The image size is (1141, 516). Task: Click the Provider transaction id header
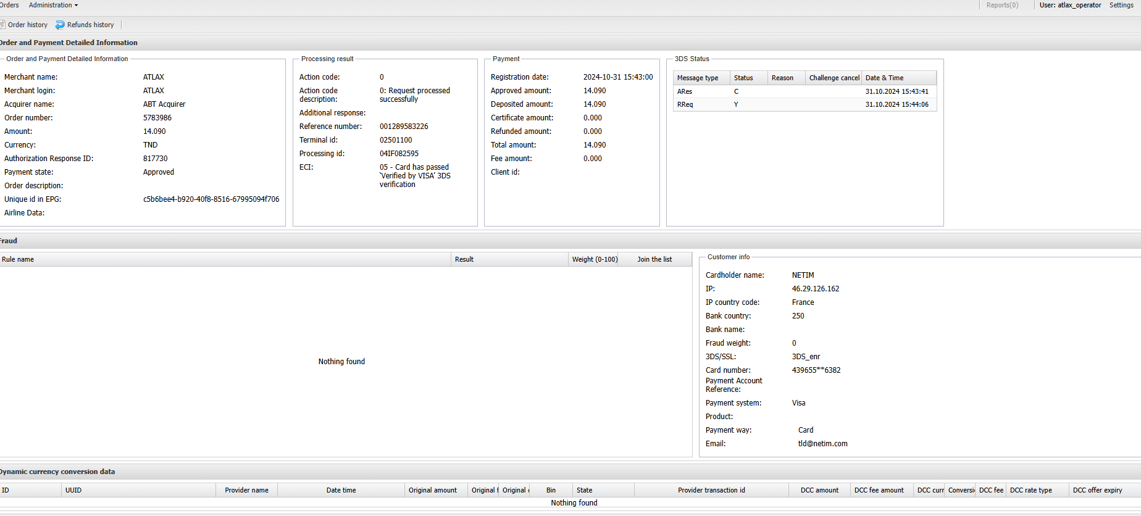711,490
